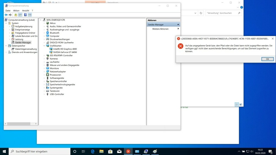
Task: Expand the USB-Controller category
Action: coord(44,94)
